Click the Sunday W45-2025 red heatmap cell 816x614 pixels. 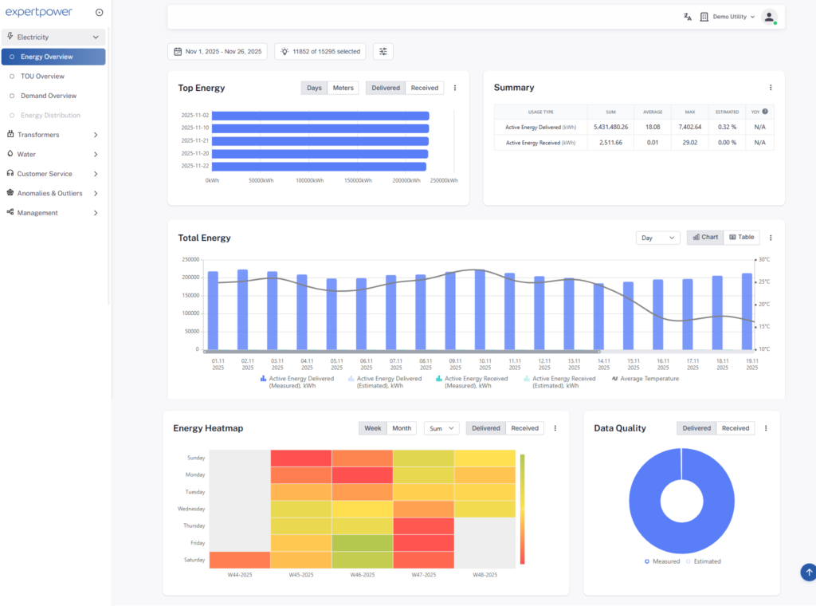point(300,459)
